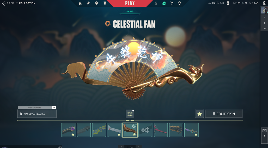Click the Equip Skin button
Screen dimensions: 268x148
click(x=224, y=114)
